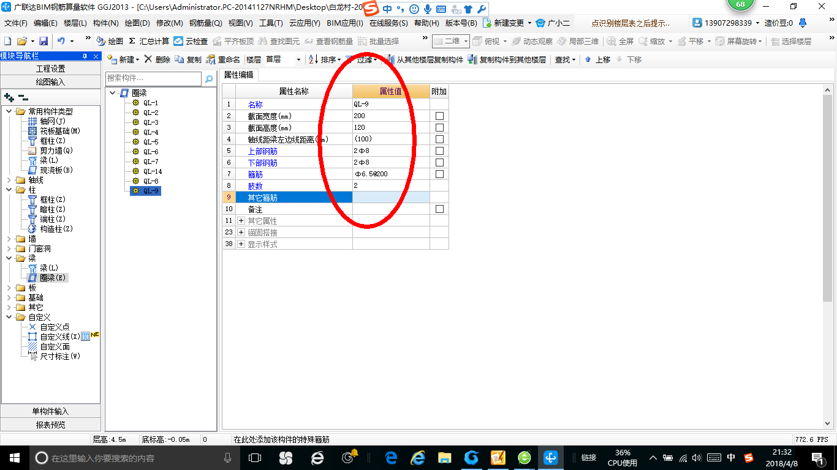The image size is (837, 470).
Task: Open Internet Explorer from taskbar
Action: (x=418, y=457)
